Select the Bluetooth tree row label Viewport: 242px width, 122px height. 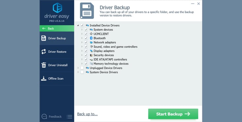100,38
